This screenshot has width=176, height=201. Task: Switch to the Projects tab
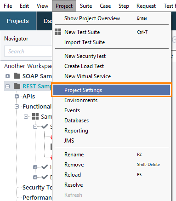coord(18,21)
